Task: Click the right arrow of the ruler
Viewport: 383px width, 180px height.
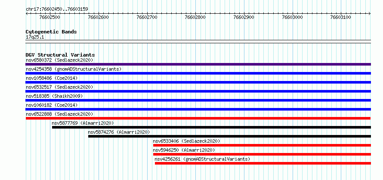Action: [x=370, y=14]
